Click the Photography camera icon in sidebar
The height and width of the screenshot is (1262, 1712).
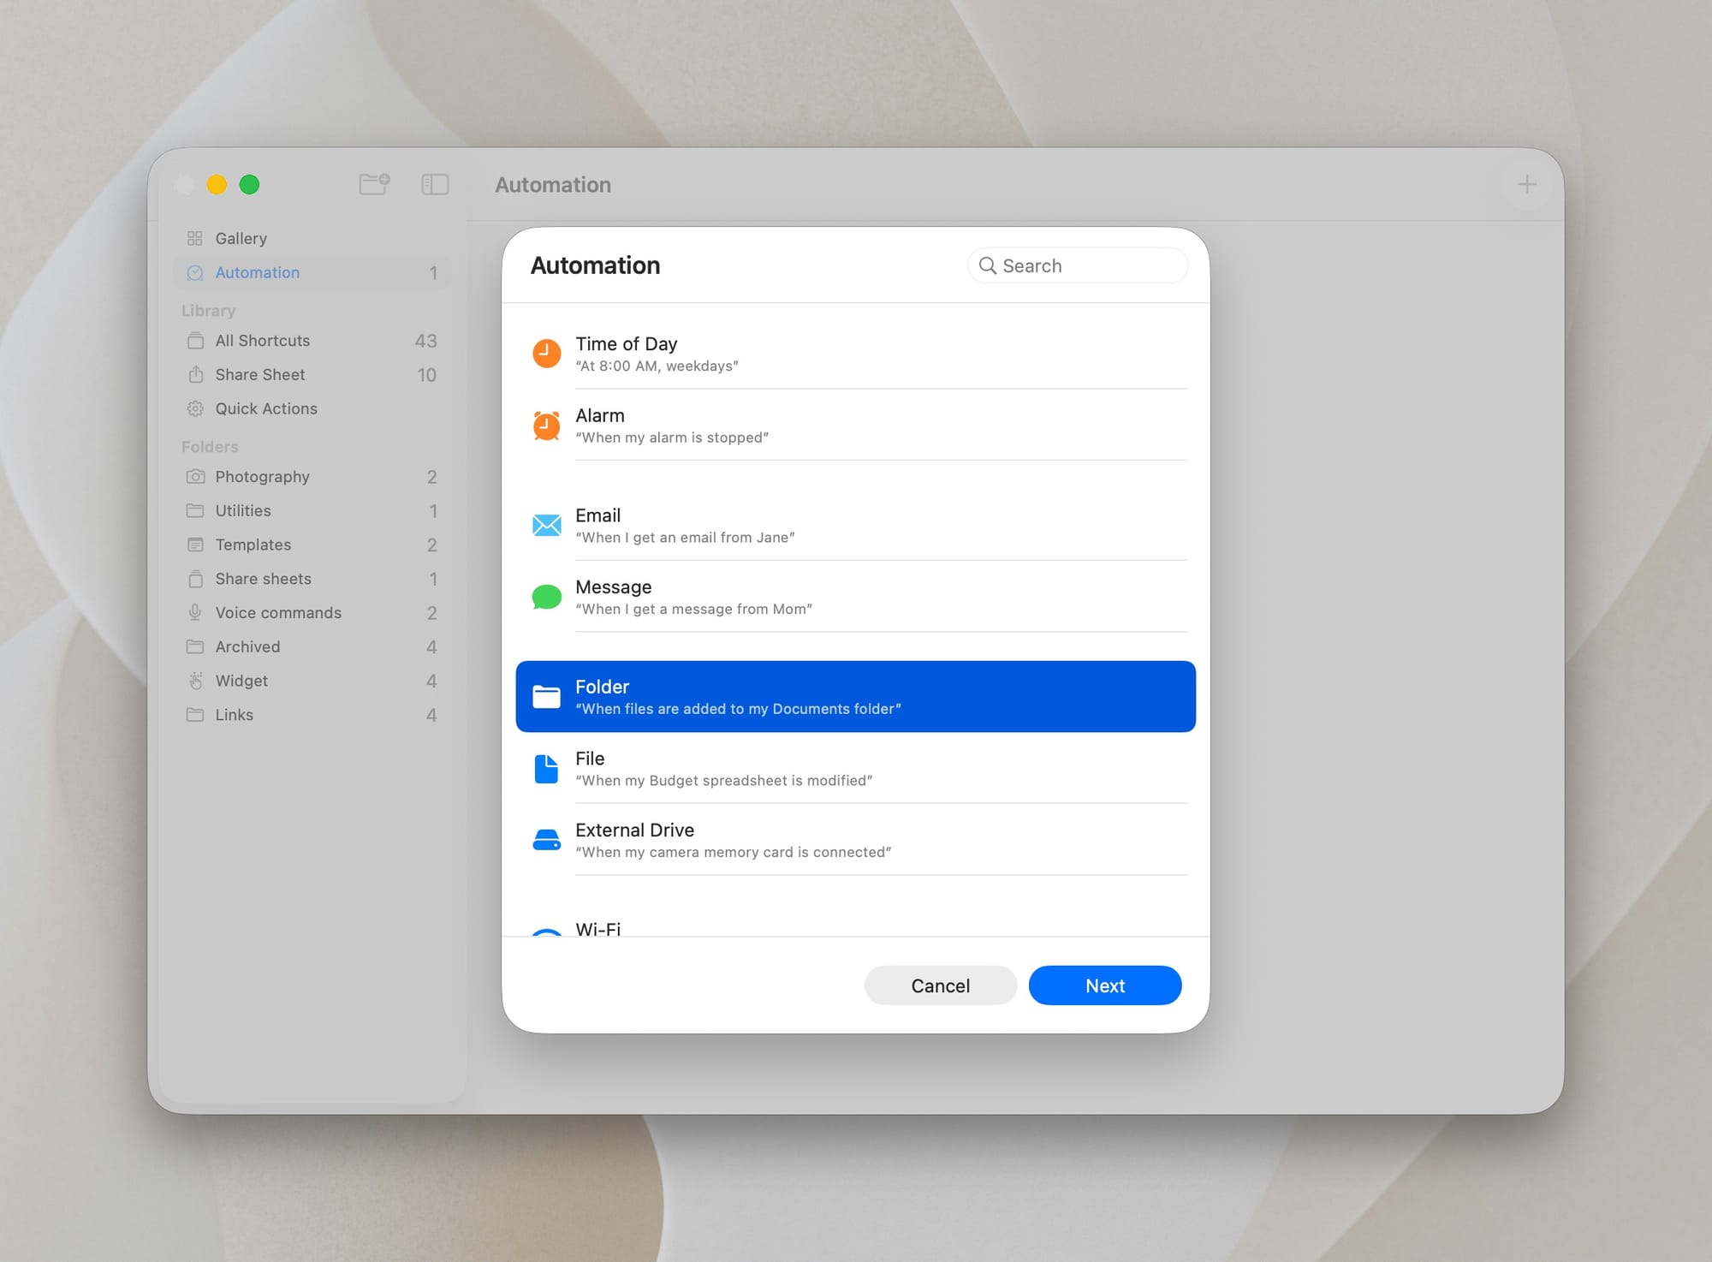click(194, 476)
